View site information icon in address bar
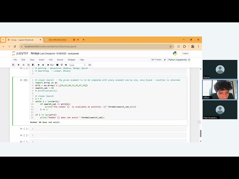239x179 pixels. (x=22, y=46)
